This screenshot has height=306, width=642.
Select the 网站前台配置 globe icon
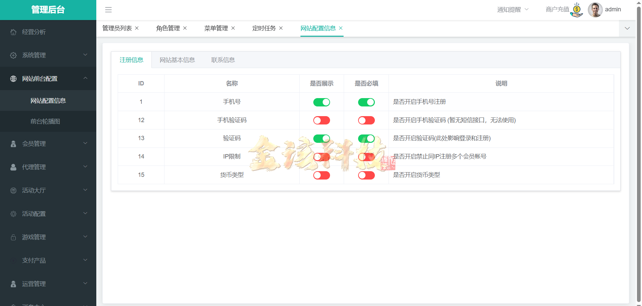[13, 78]
